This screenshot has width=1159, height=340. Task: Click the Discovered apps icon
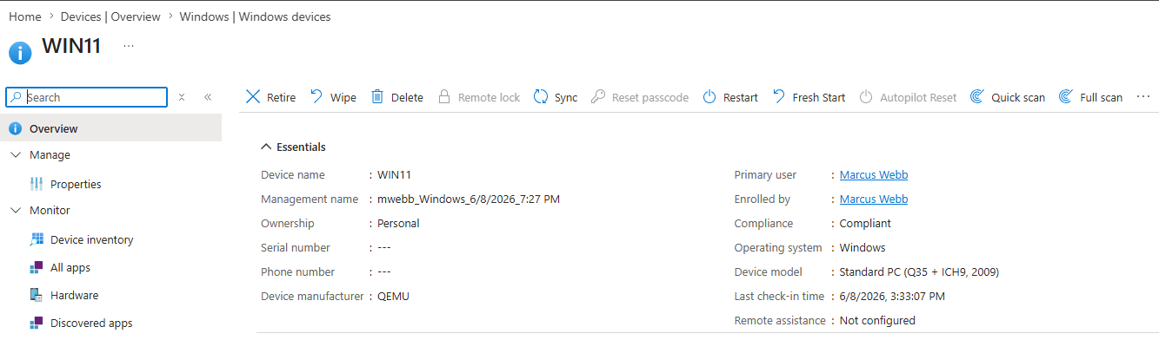[37, 323]
